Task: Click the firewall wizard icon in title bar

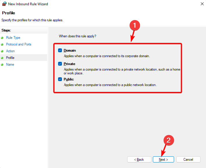Action: [4, 4]
